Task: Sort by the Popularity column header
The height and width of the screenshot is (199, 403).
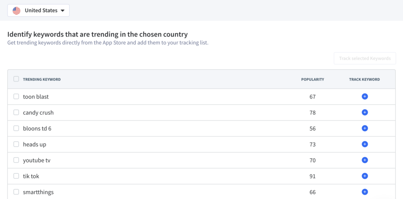Action: 312,79
